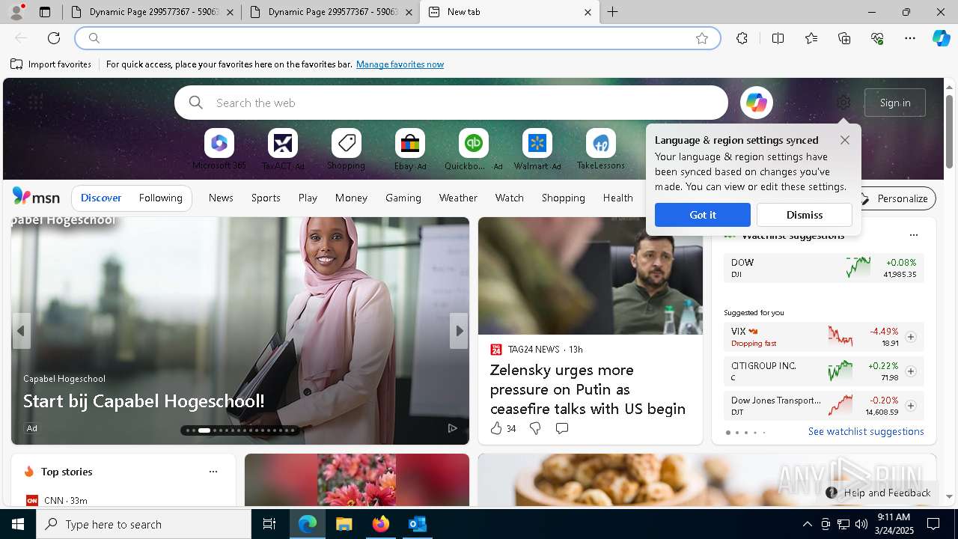Open the Money menu item
Viewport: 958px width, 539px height.
pos(351,198)
